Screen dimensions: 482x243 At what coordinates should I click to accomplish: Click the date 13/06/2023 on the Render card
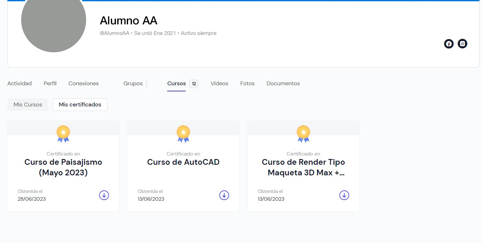271,199
